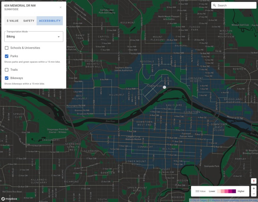The height and width of the screenshot is (202, 258).
Task: Click the RAMSAY neighbourhood label
Action: (240, 159)
